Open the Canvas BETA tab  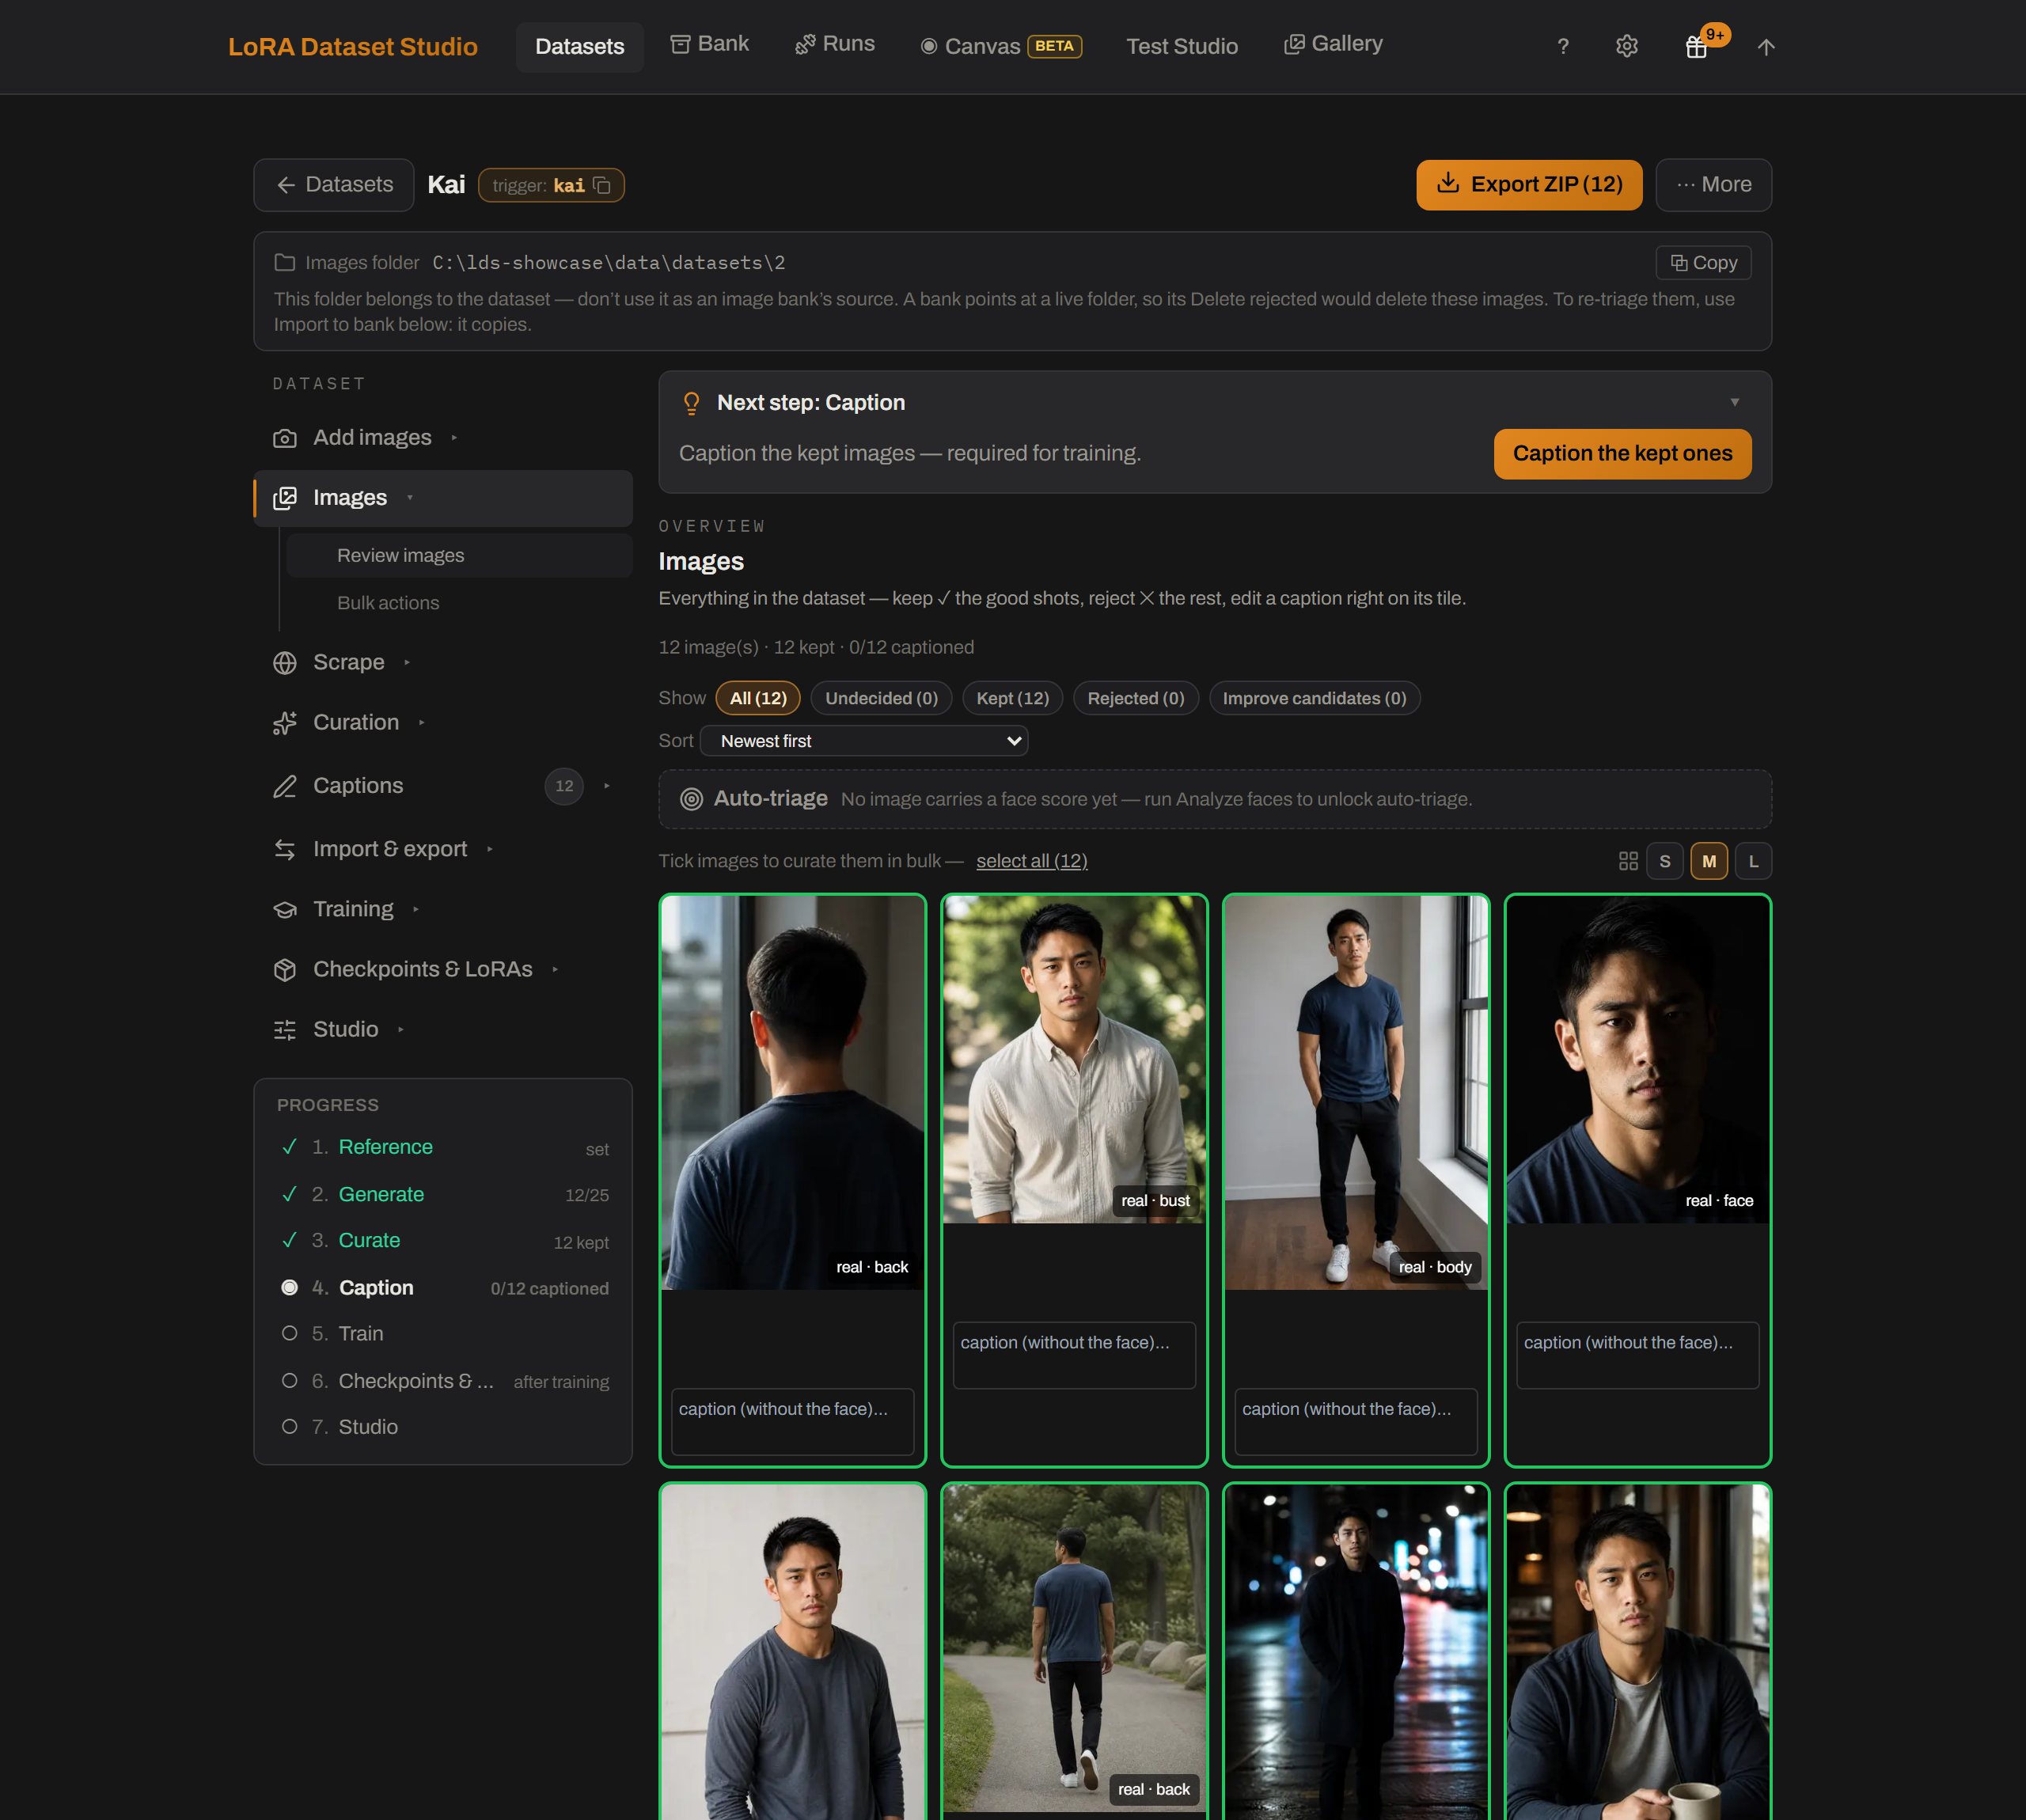pyautogui.click(x=1000, y=46)
